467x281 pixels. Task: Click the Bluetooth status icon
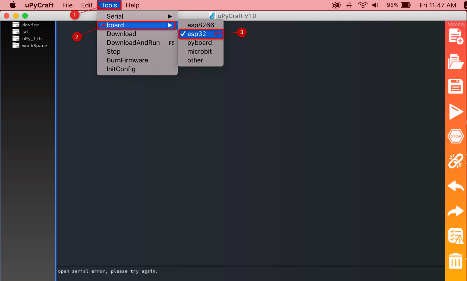(349, 5)
